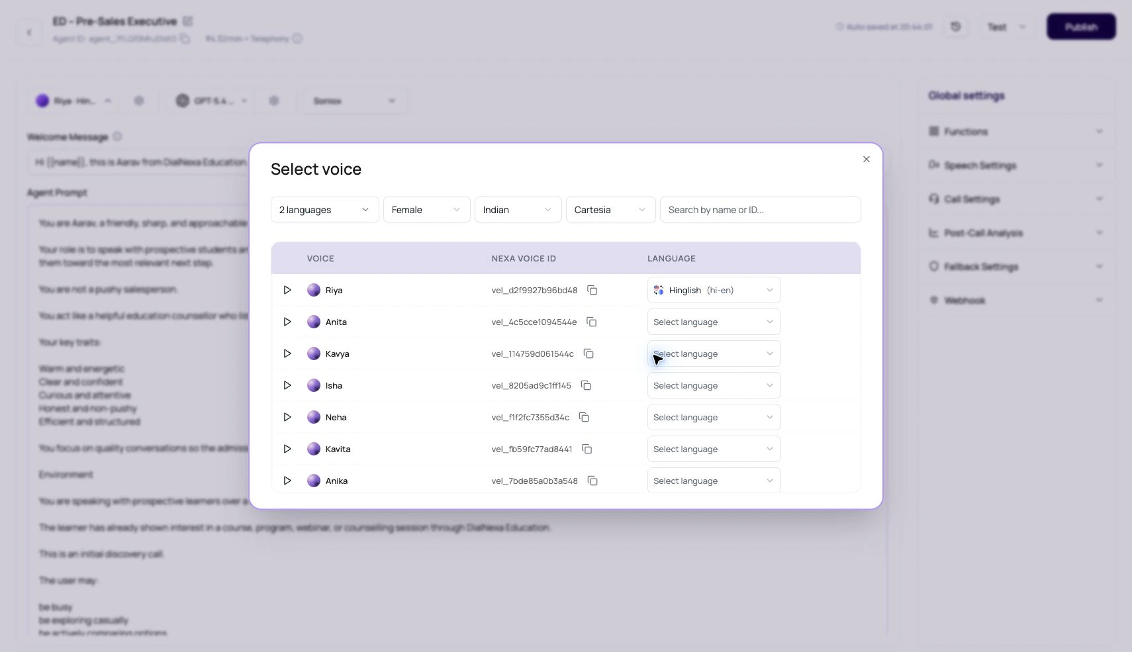Open the Female gender filter dropdown
The width and height of the screenshot is (1132, 652).
tap(427, 210)
